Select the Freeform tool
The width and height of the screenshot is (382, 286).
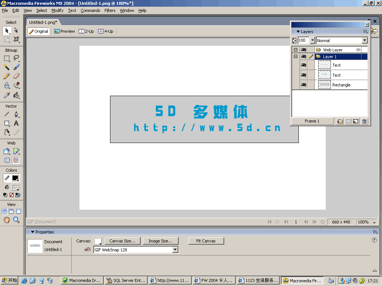[7, 132]
